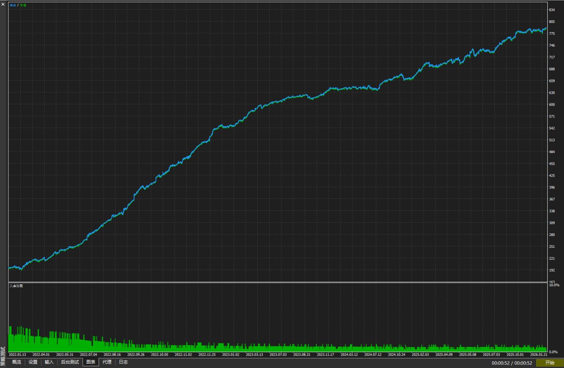
Task: Click the active 图表 tab
Action: point(90,362)
